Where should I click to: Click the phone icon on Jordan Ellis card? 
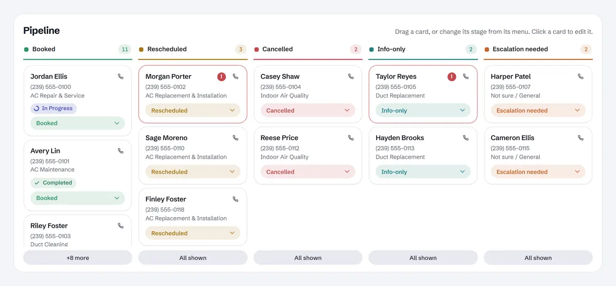coord(121,77)
